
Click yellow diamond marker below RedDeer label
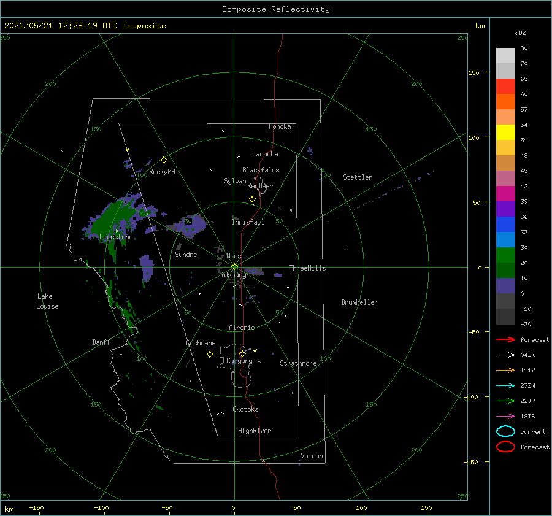[x=252, y=199]
